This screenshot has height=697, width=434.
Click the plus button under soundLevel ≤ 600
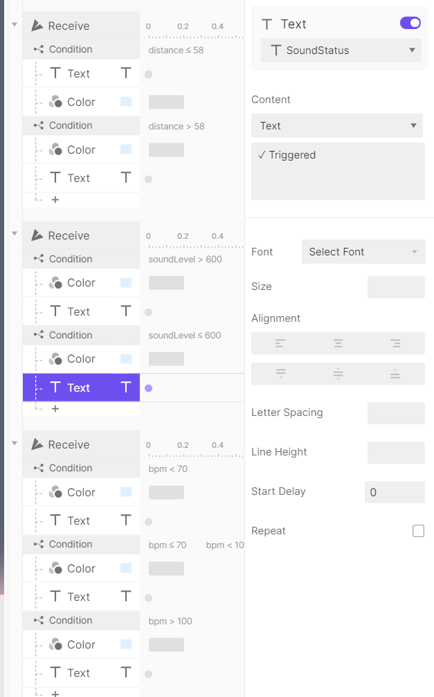(x=55, y=409)
